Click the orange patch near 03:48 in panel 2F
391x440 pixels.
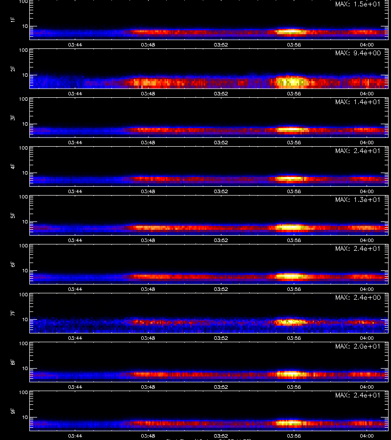[x=152, y=83]
